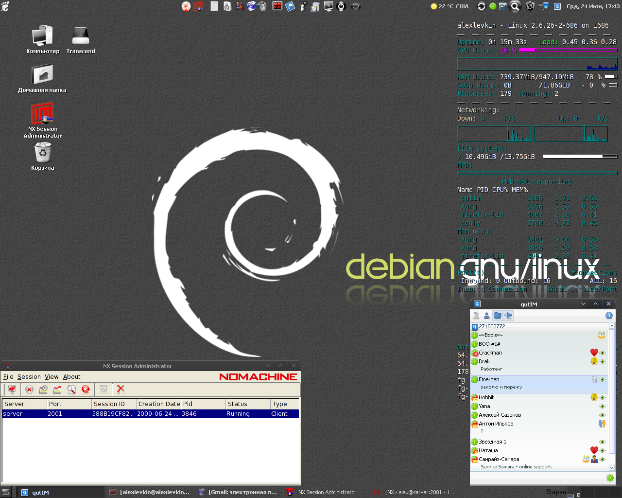The height and width of the screenshot is (498, 622).
Task: Click the qutIM contact list scroll down arrow
Action: 612,468
